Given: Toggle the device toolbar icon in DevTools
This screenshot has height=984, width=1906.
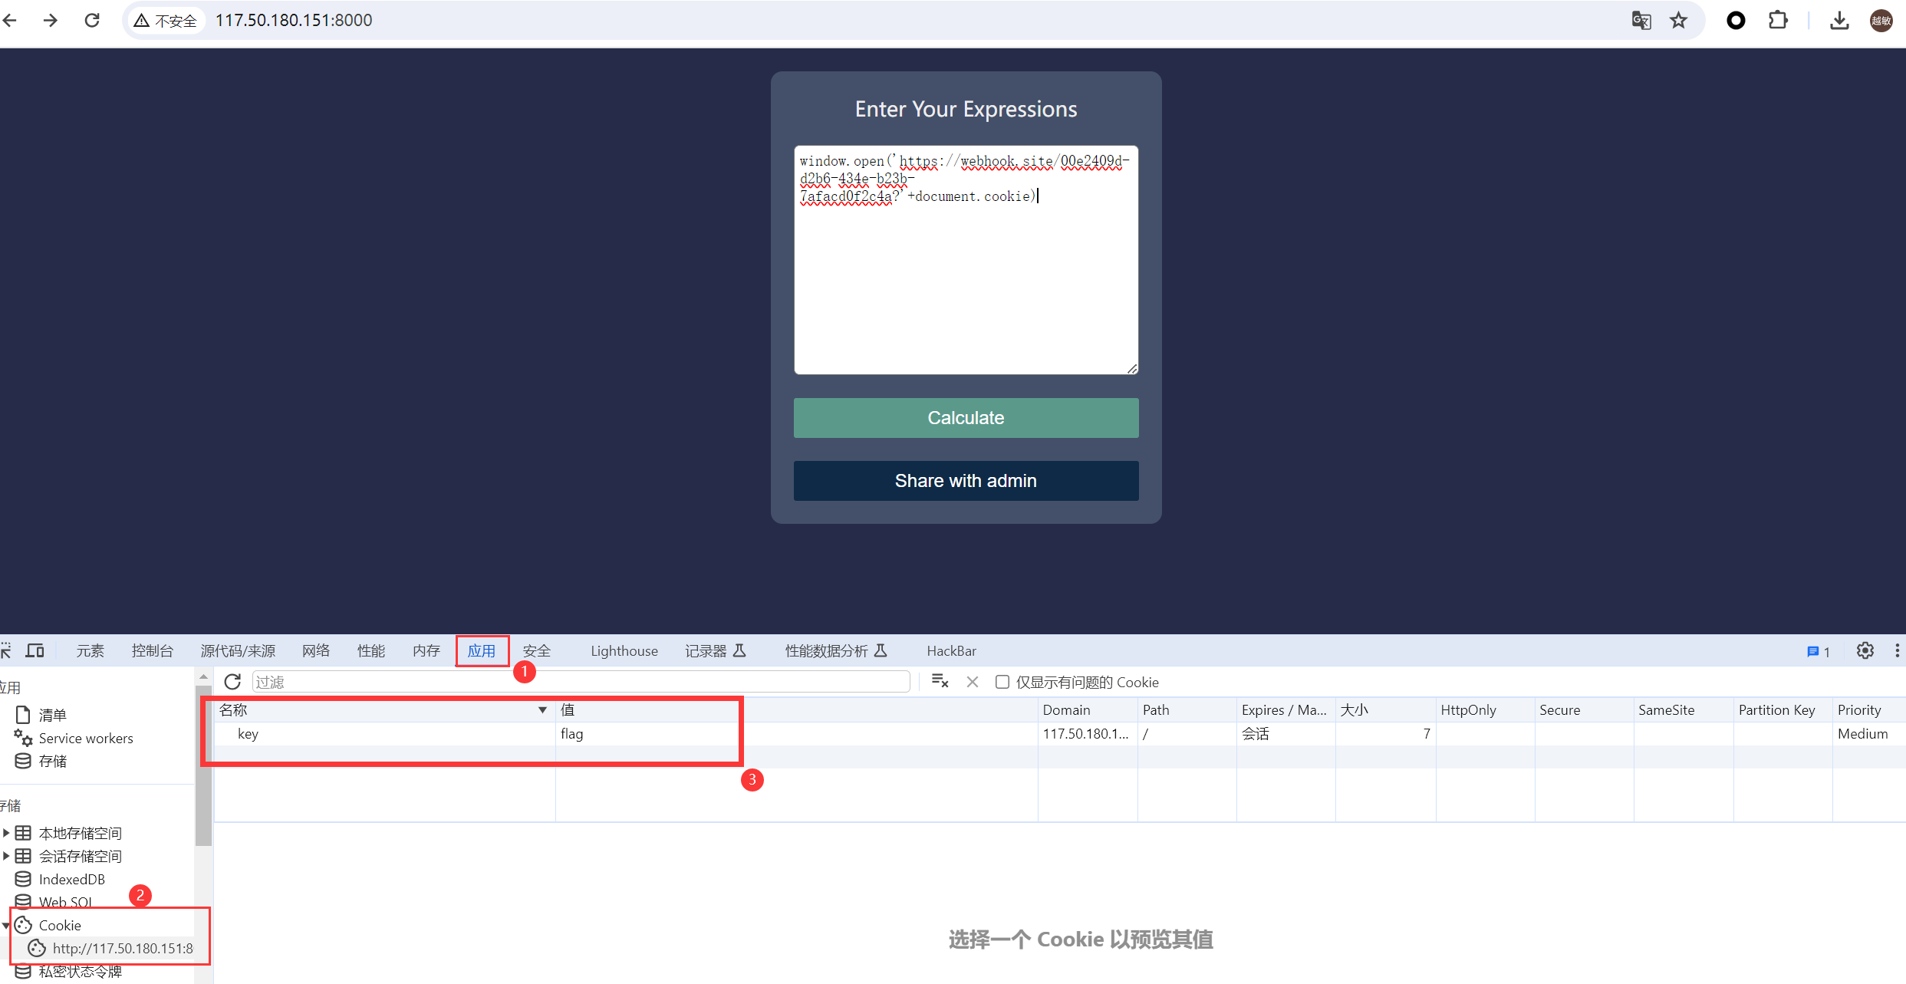Looking at the screenshot, I should tap(35, 651).
